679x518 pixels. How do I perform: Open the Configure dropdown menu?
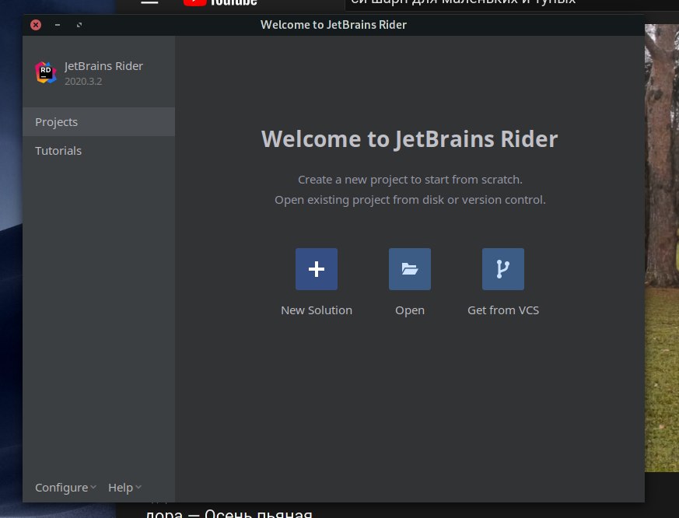click(65, 488)
